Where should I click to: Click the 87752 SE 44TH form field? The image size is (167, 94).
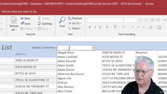pyautogui.click(x=36, y=73)
